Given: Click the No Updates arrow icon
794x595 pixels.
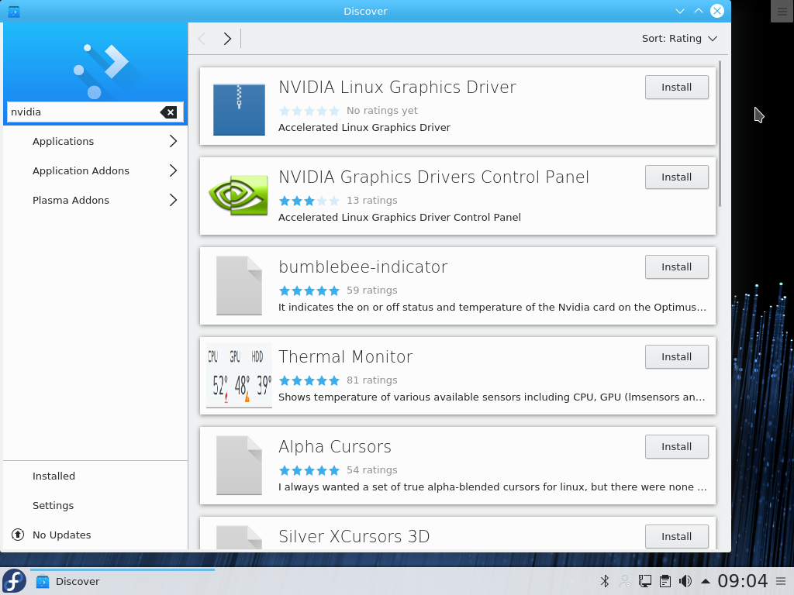Looking at the screenshot, I should coord(18,535).
